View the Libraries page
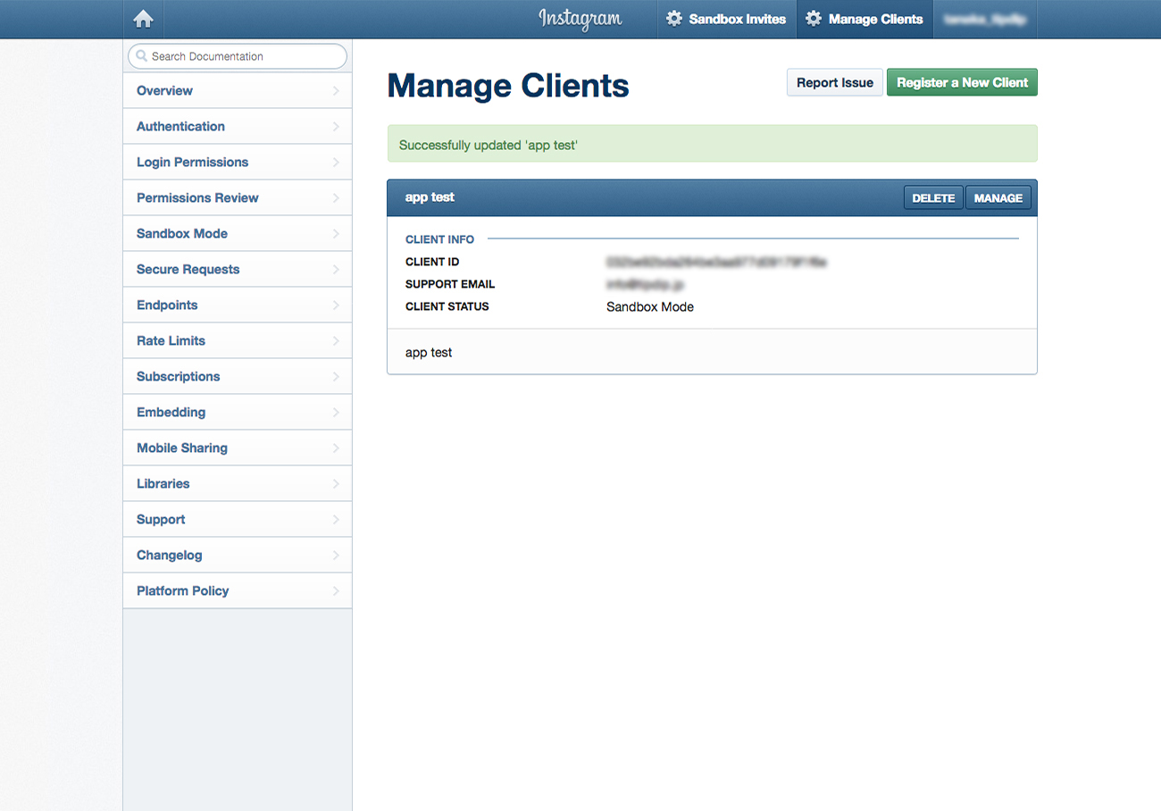The height and width of the screenshot is (811, 1161). (x=238, y=483)
